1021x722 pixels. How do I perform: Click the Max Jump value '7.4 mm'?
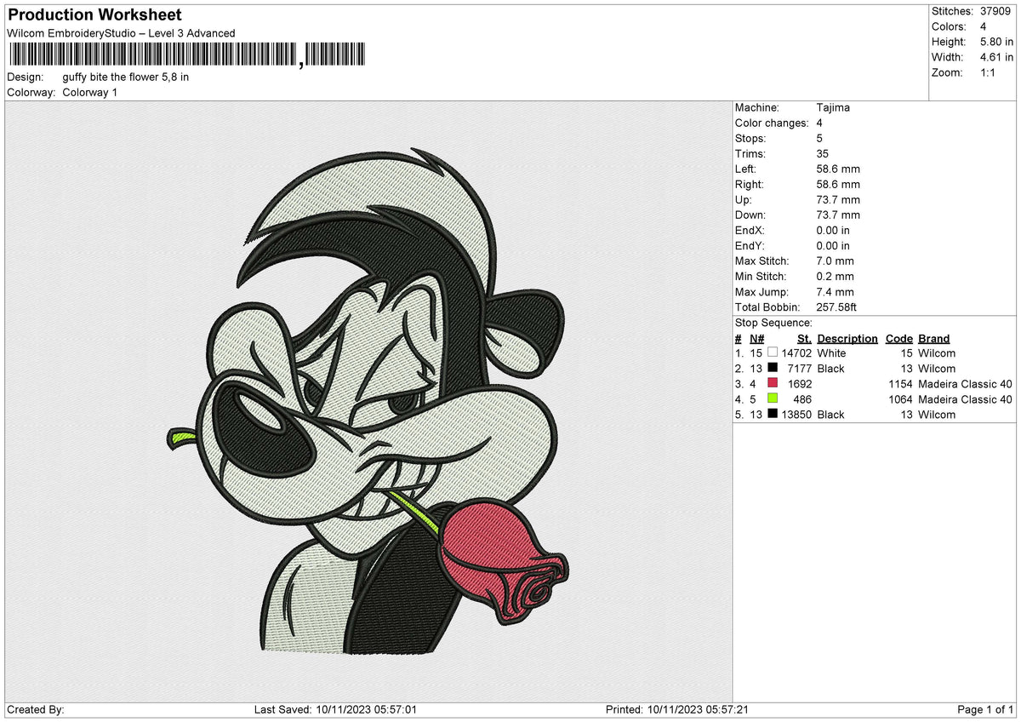[x=835, y=291]
